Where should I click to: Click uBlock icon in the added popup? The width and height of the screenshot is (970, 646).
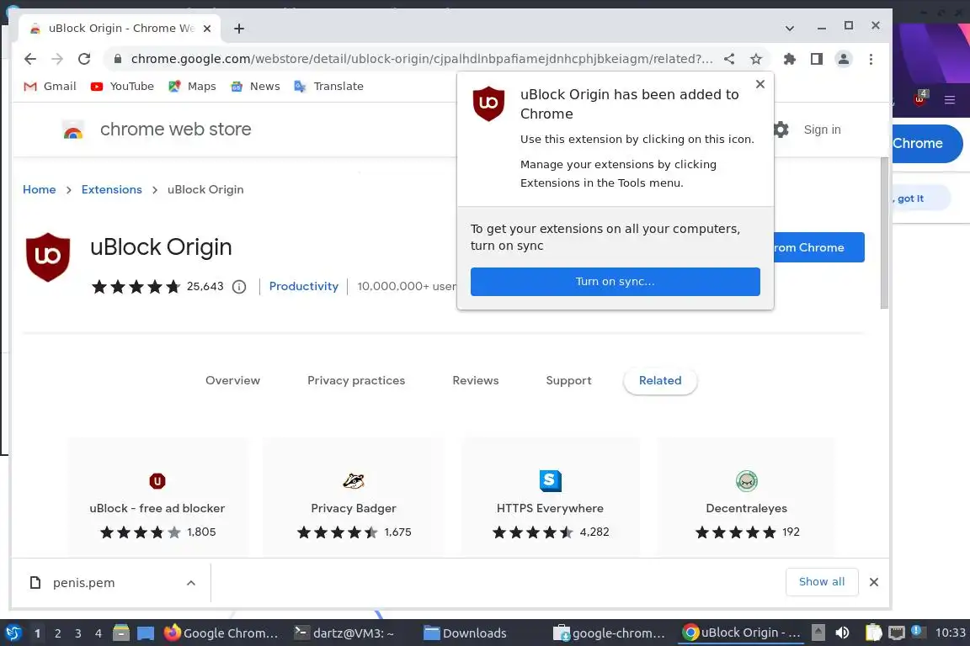488,103
